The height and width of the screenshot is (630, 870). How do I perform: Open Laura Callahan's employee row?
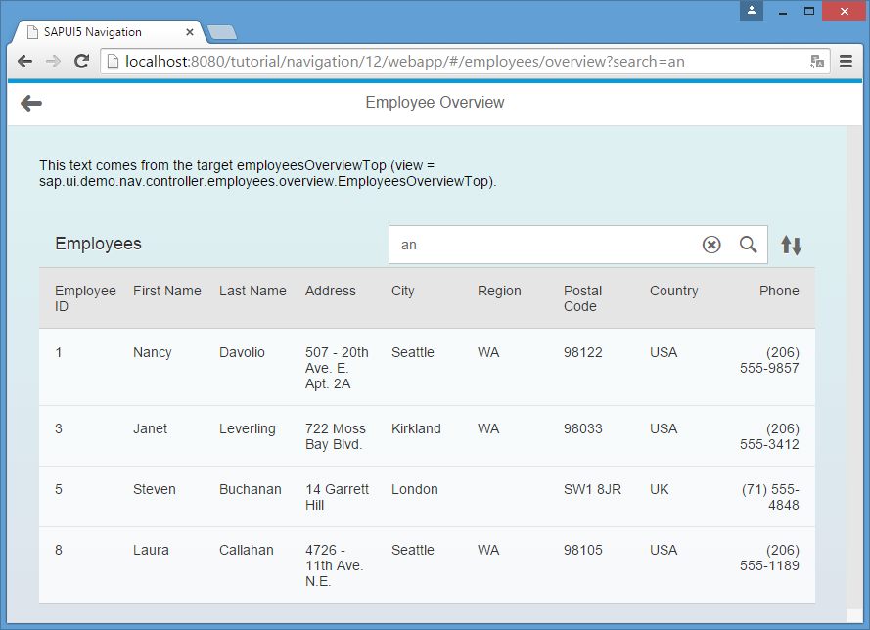click(427, 564)
